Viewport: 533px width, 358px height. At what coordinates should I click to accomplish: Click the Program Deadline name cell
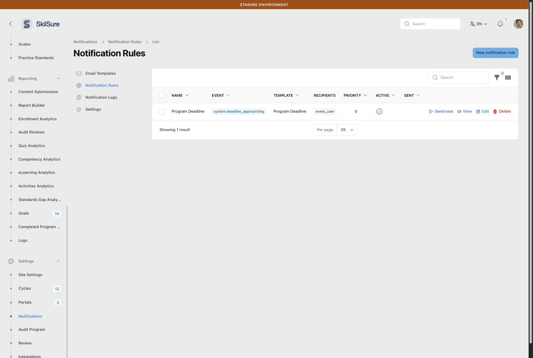click(188, 111)
